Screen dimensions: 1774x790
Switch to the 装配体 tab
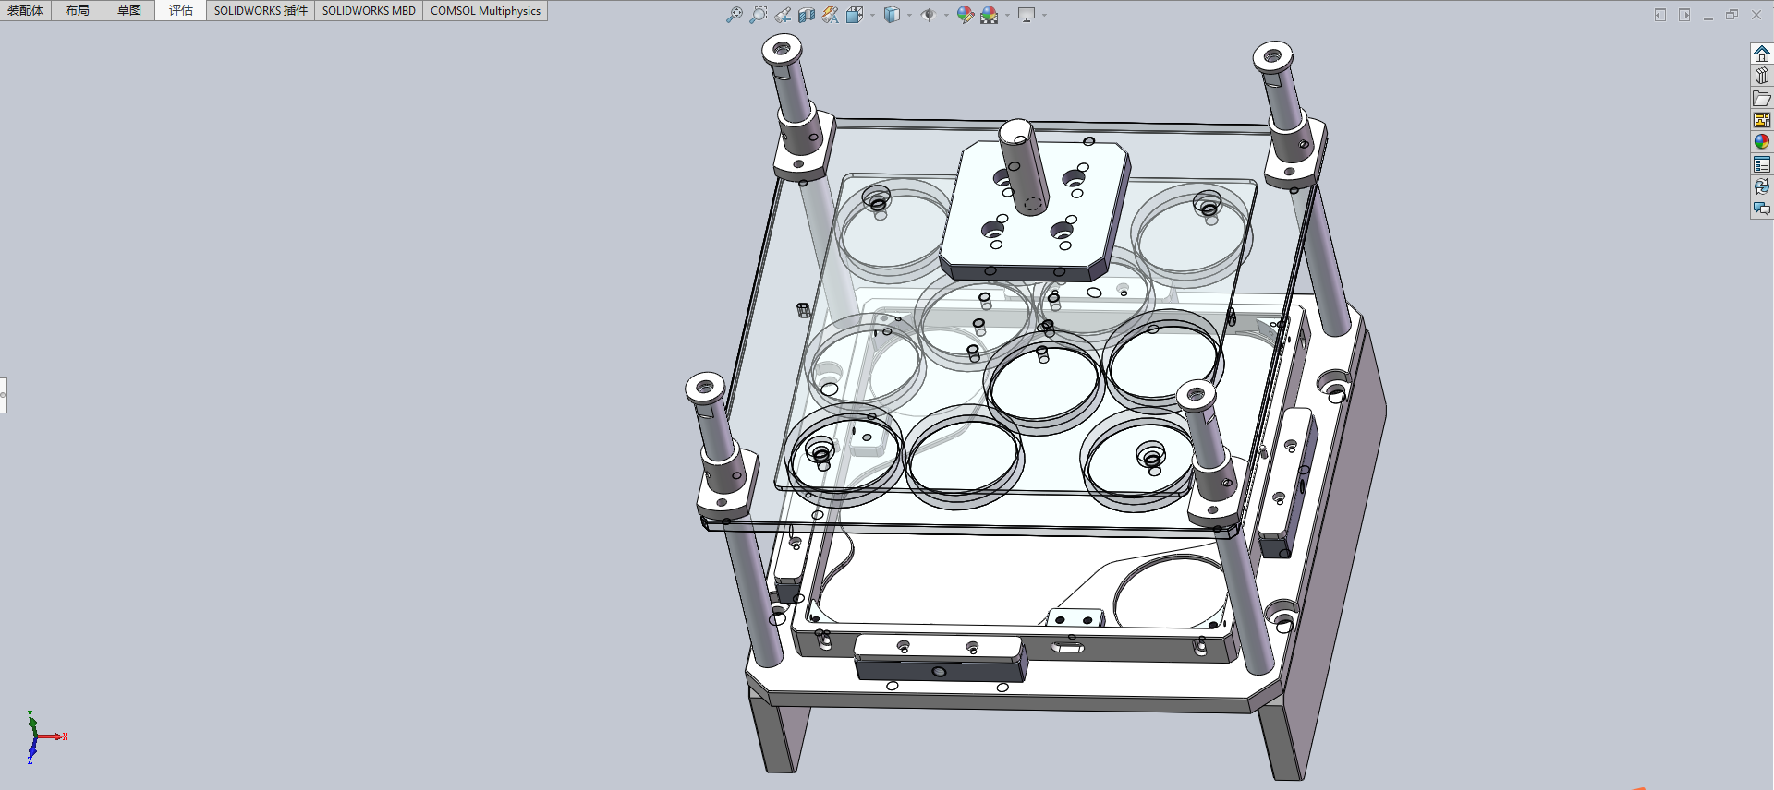click(26, 10)
